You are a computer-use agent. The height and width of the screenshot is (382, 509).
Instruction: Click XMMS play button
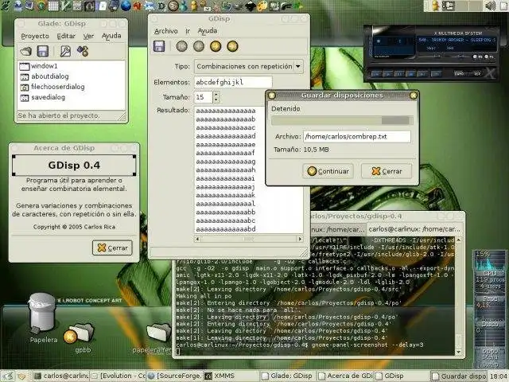coord(387,74)
